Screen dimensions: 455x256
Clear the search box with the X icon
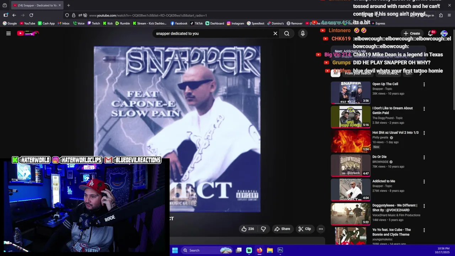tap(275, 33)
